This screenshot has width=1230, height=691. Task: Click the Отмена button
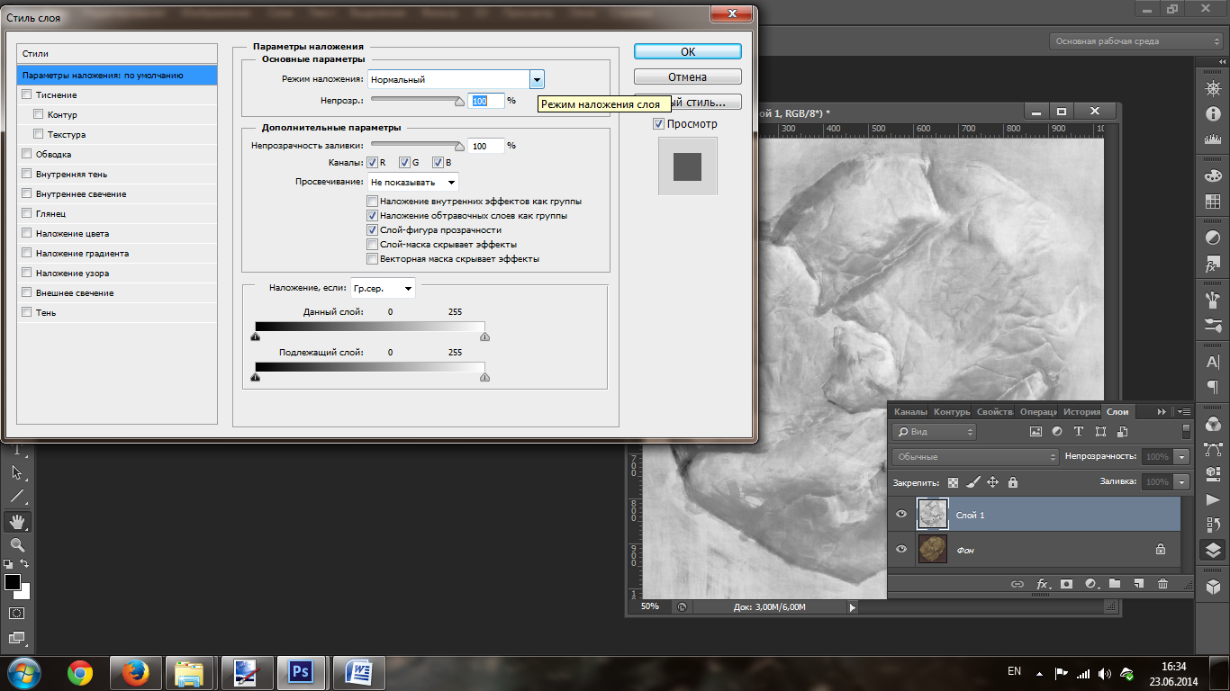pos(687,77)
